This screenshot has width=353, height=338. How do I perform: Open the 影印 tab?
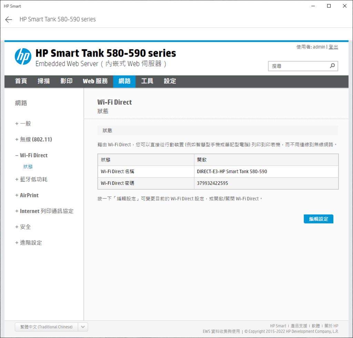(67, 81)
